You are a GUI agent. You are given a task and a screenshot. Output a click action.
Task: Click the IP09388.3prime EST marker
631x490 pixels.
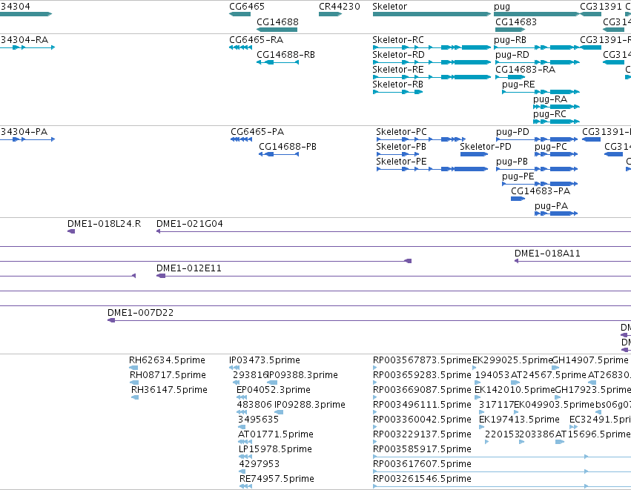tap(272, 383)
